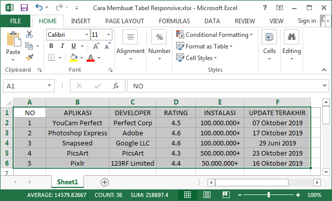Toggle italic formatting
Image resolution: width=332 pixels, height=201 pixels.
[62, 46]
